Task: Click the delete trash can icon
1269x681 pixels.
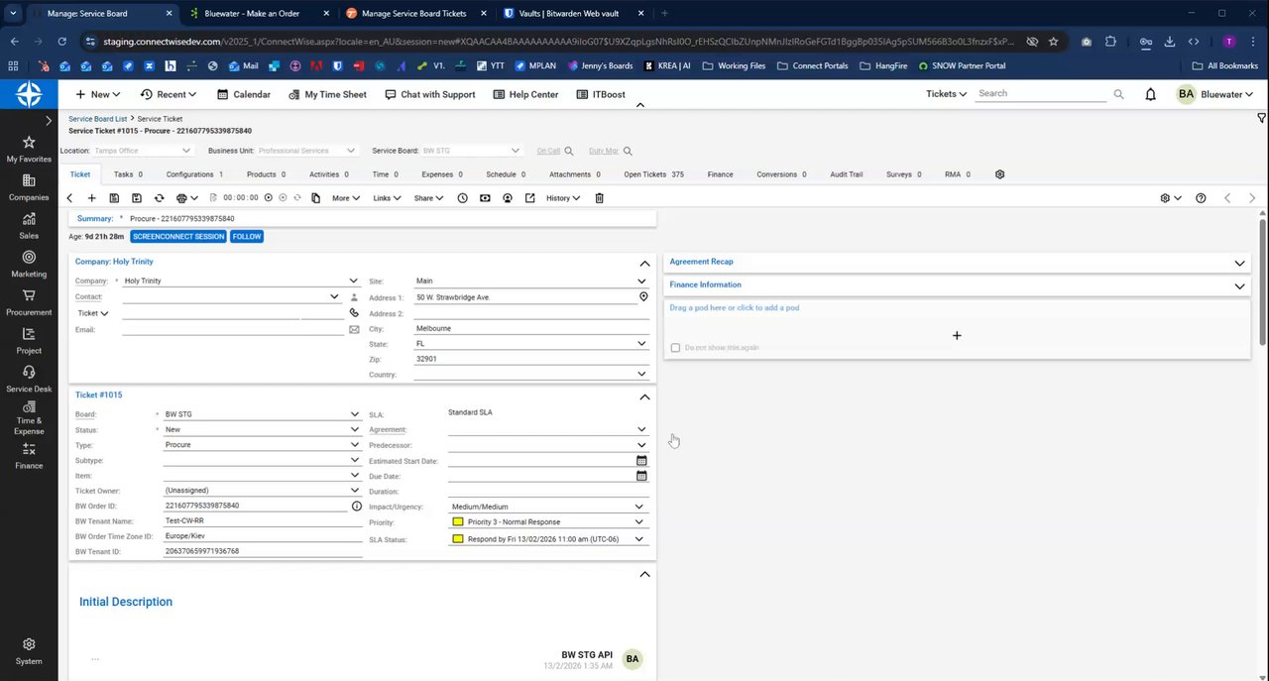Action: tap(599, 198)
